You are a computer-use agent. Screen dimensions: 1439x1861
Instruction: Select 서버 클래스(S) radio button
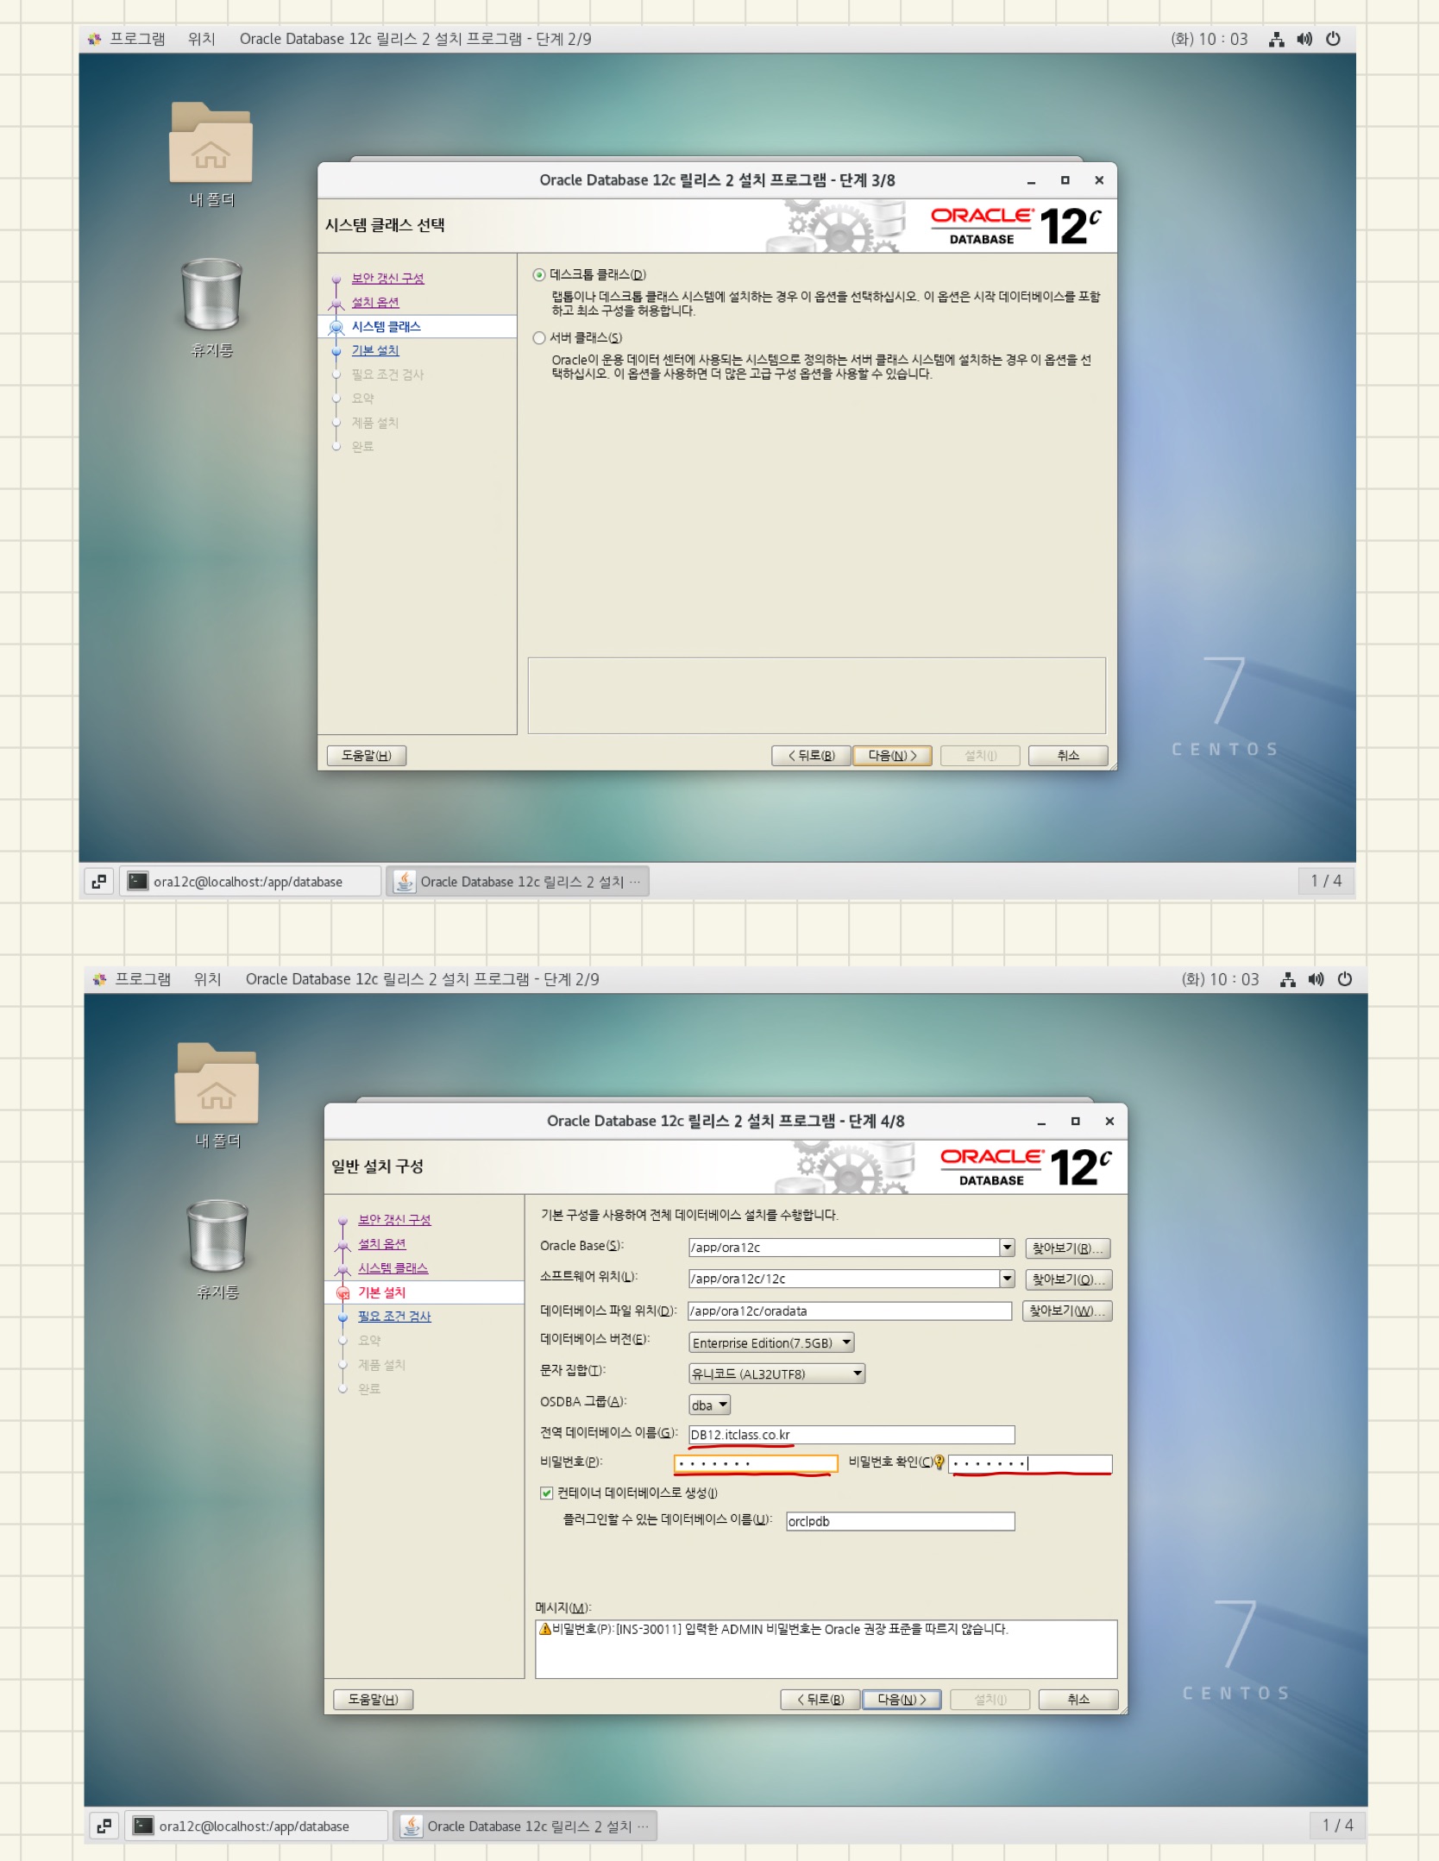pyautogui.click(x=539, y=338)
